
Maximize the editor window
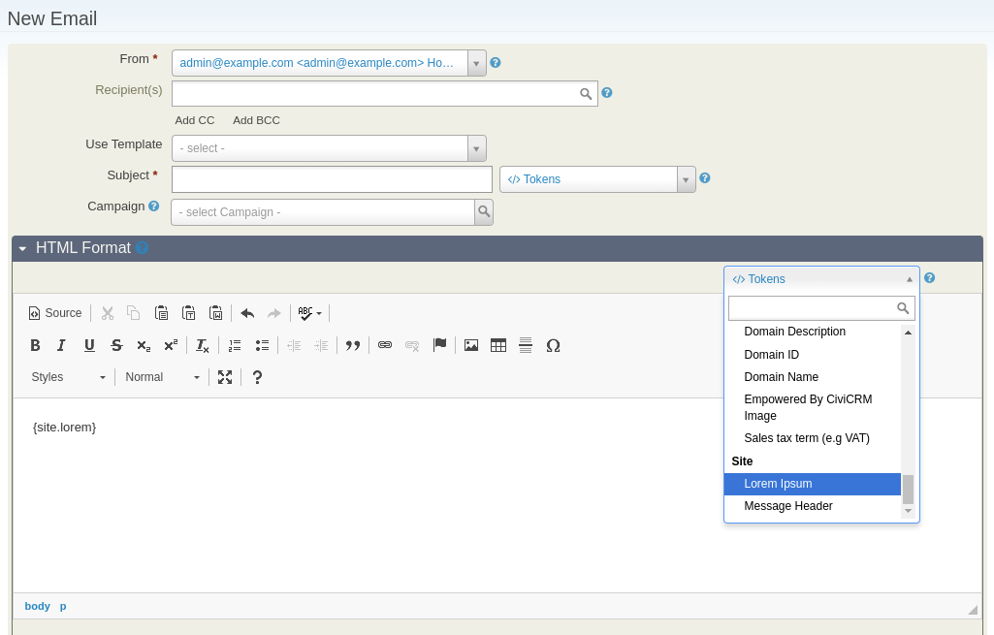coord(225,377)
